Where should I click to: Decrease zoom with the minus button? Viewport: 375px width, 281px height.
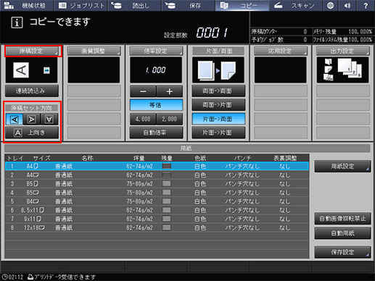point(143,91)
